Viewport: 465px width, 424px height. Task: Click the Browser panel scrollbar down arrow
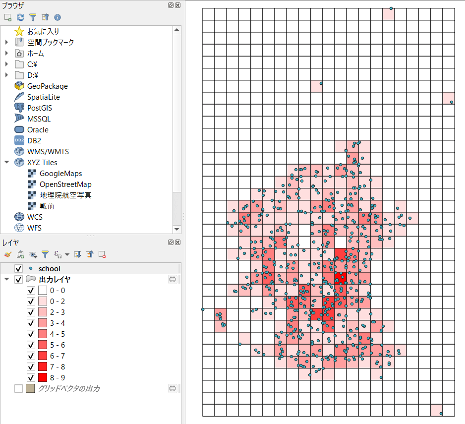[177, 229]
